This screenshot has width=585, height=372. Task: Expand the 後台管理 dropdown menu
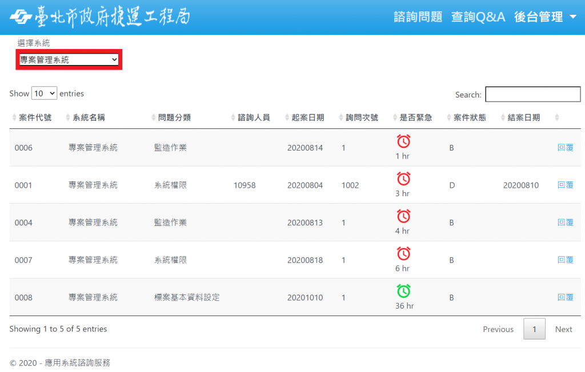click(x=545, y=17)
